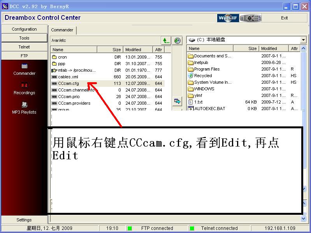Sort Dreambox files by Modified column

pyautogui.click(x=138, y=50)
